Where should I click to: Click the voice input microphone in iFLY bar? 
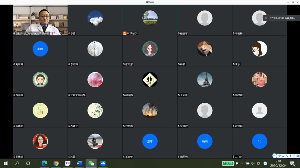(290, 156)
